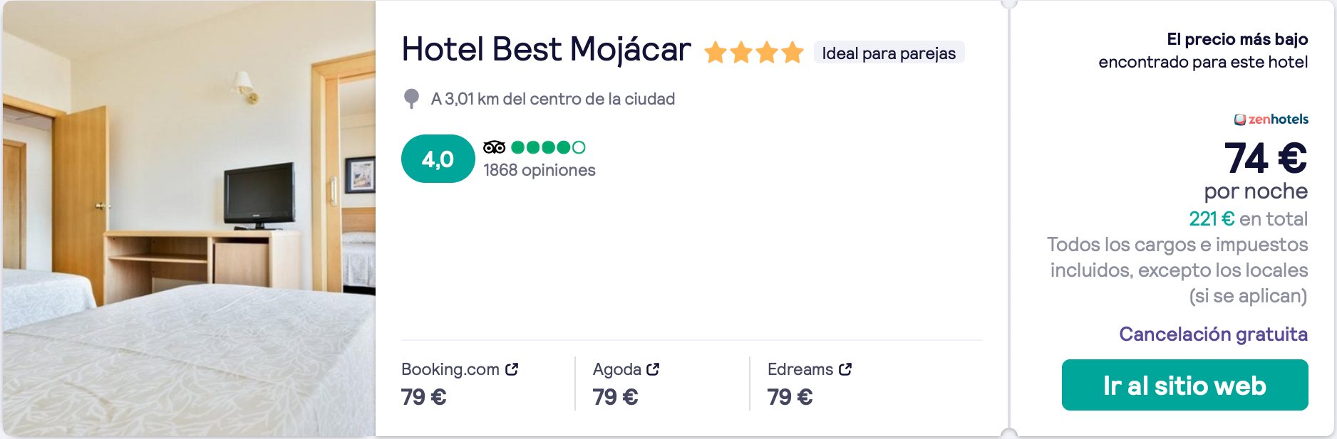1337x439 pixels.
Task: Click the 4,0 rating badge
Action: click(438, 159)
